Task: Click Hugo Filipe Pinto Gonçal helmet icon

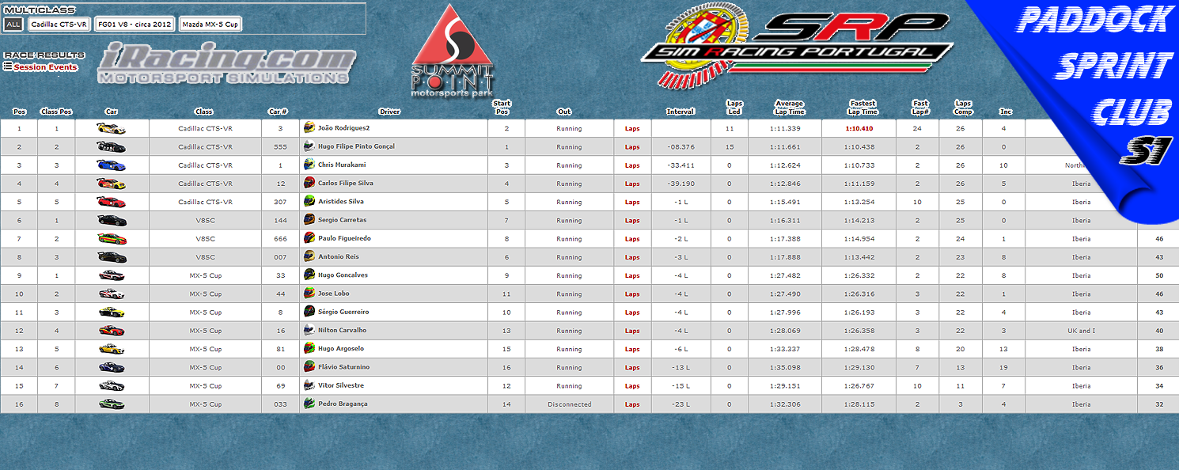Action: pos(309,146)
